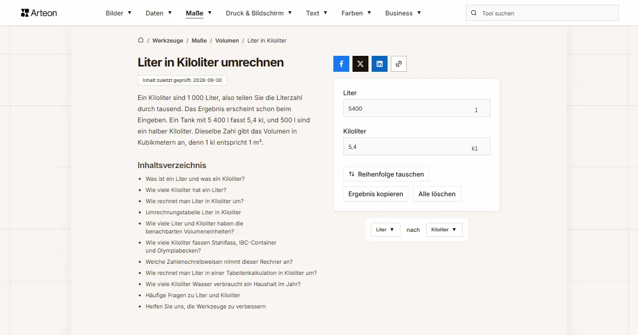Image resolution: width=638 pixels, height=335 pixels.
Task: Focus the Kiloliter input field
Action: pos(417,147)
